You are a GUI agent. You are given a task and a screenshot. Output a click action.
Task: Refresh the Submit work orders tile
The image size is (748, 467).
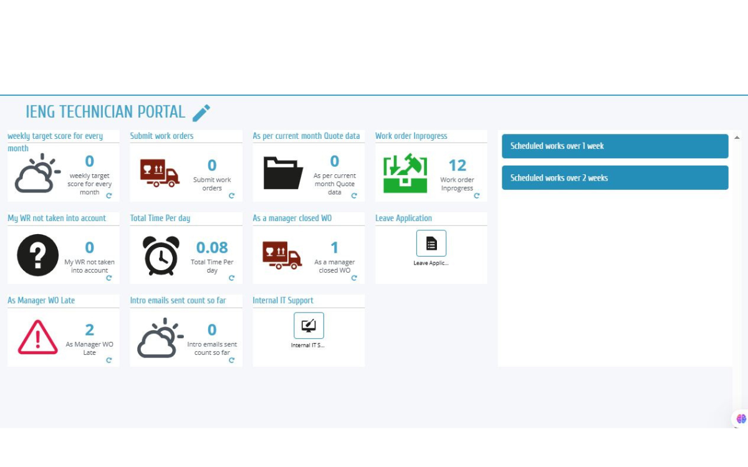coord(231,196)
